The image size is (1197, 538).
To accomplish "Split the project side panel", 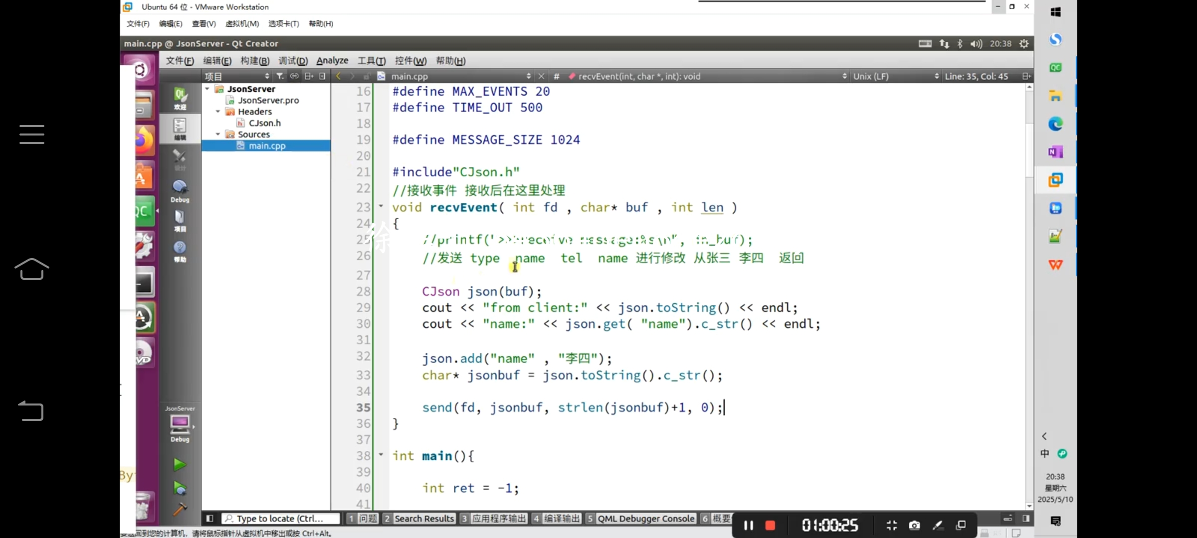I will (309, 76).
